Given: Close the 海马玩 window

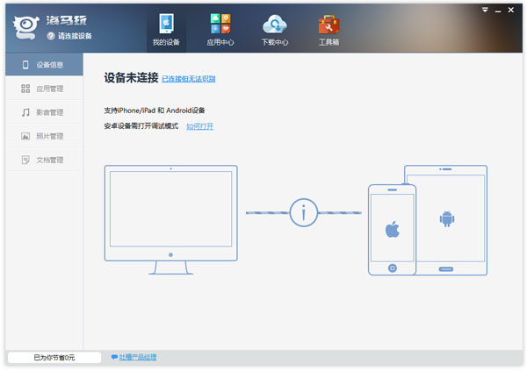Looking at the screenshot, I should [511, 10].
